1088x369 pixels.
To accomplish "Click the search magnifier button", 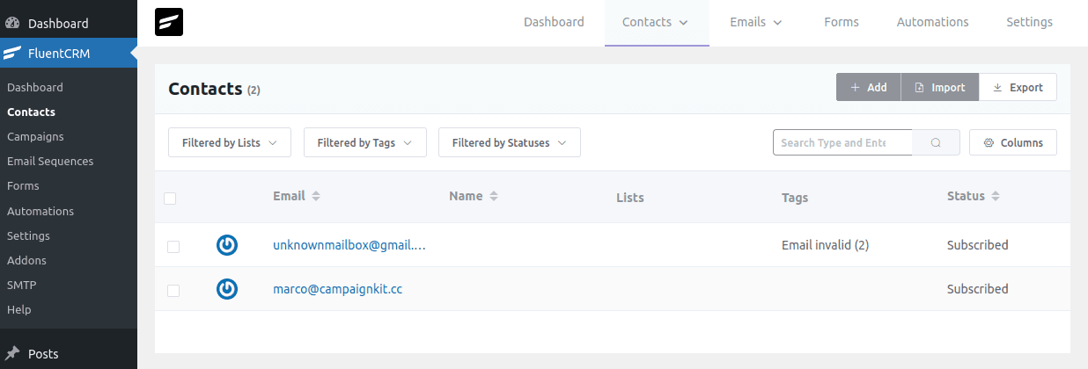I will pos(936,142).
